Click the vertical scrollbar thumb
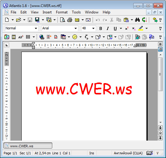The image size is (166, 158). click(x=160, y=74)
